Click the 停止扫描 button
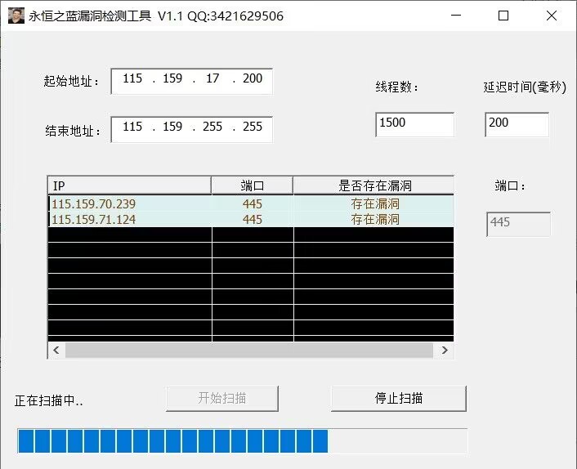The height and width of the screenshot is (469, 577). pos(399,399)
